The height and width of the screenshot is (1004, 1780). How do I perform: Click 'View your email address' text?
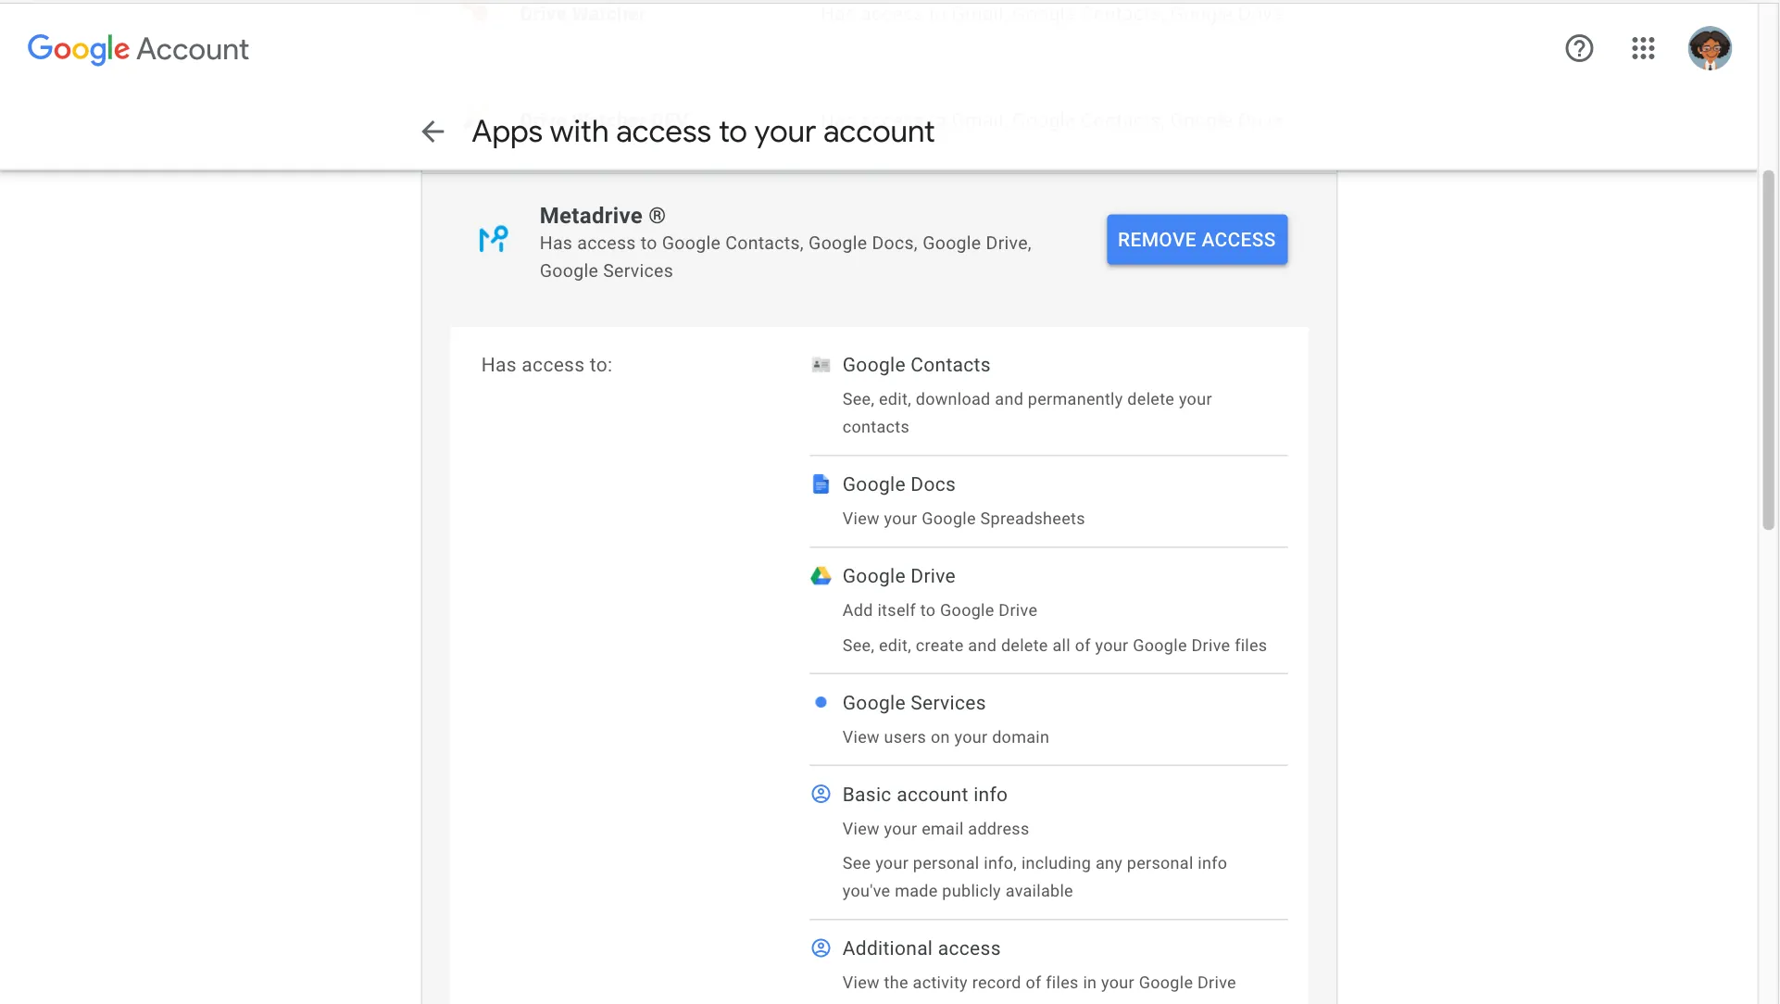(x=935, y=829)
